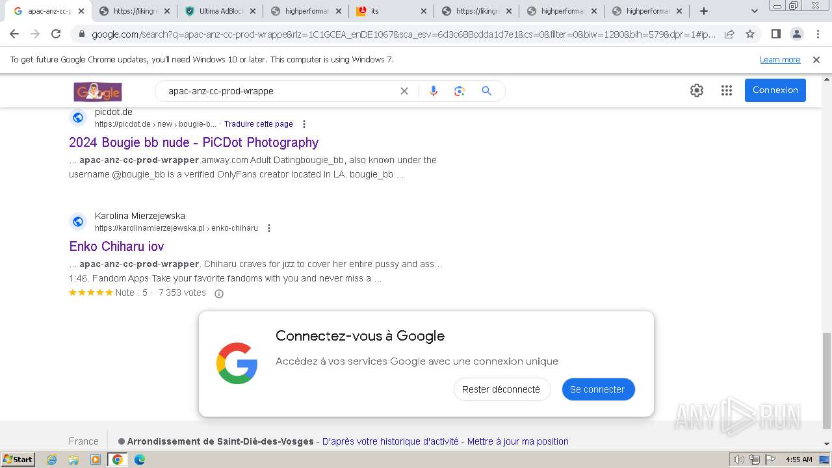This screenshot has height=468, width=832.
Task: Click 'Rester déconnecté' button
Action: (x=501, y=389)
